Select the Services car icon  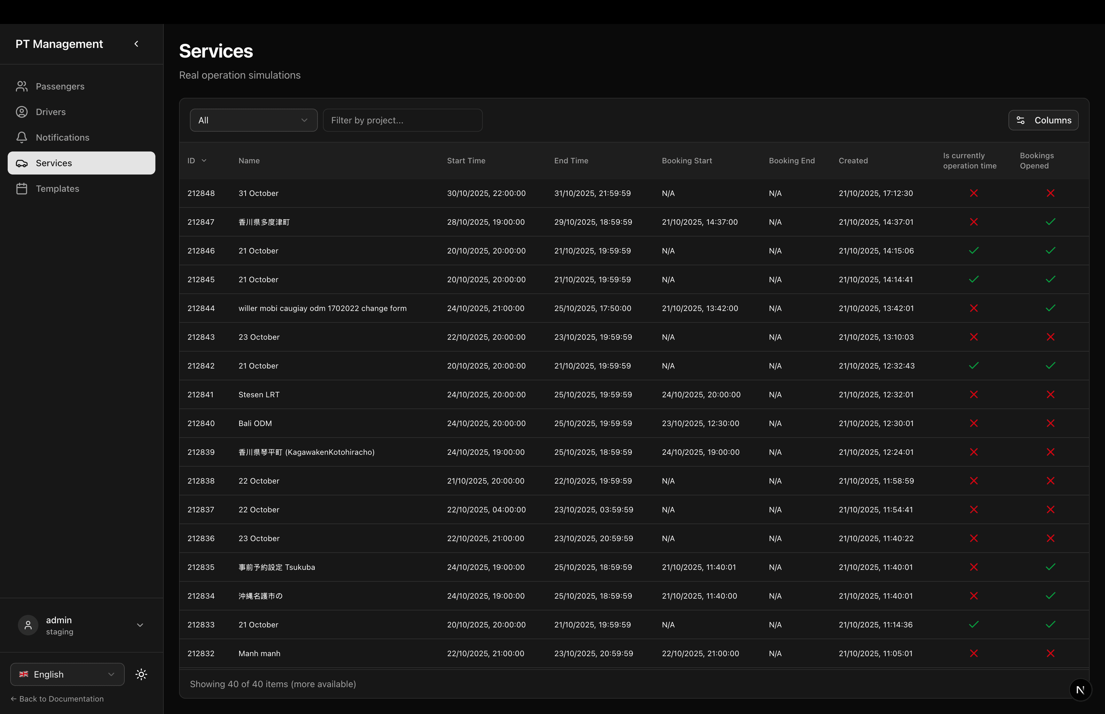(22, 163)
